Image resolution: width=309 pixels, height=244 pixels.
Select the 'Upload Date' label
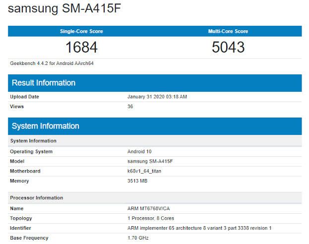pyautogui.click(x=24, y=97)
